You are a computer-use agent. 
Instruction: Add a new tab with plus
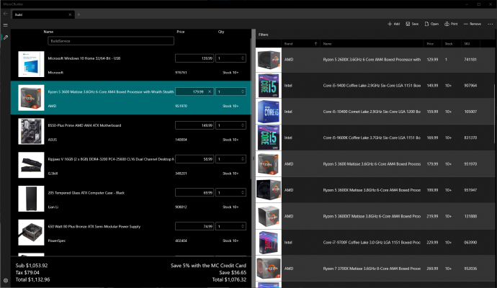coord(79,14)
